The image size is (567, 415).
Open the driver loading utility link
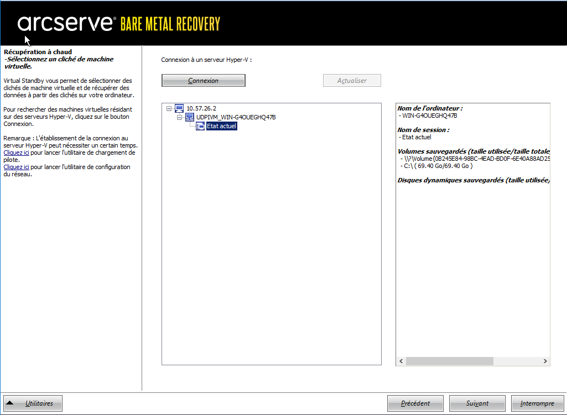tap(16, 153)
